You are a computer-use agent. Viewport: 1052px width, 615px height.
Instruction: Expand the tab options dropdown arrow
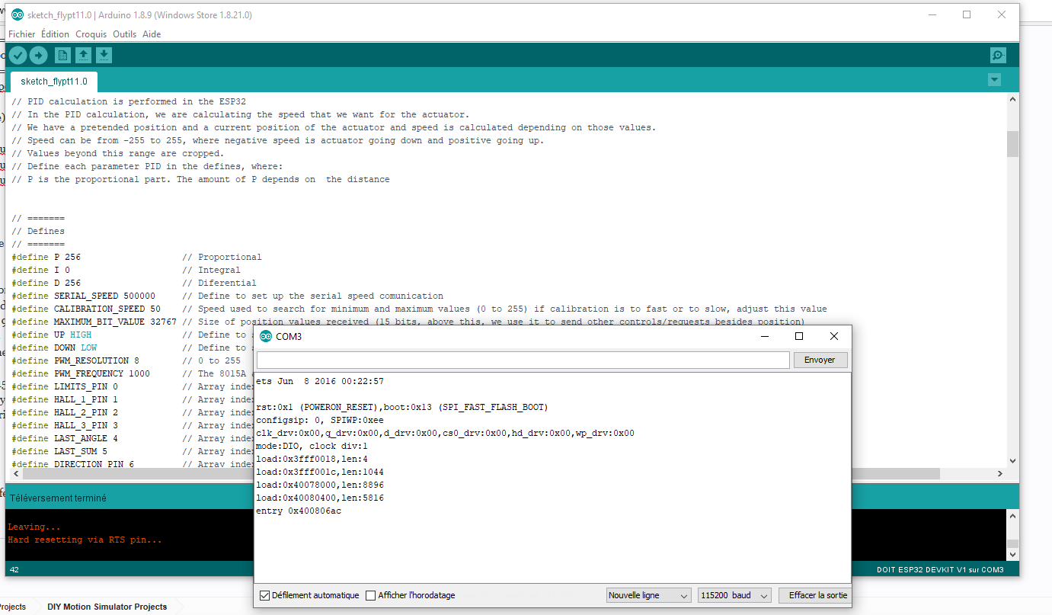coord(993,80)
